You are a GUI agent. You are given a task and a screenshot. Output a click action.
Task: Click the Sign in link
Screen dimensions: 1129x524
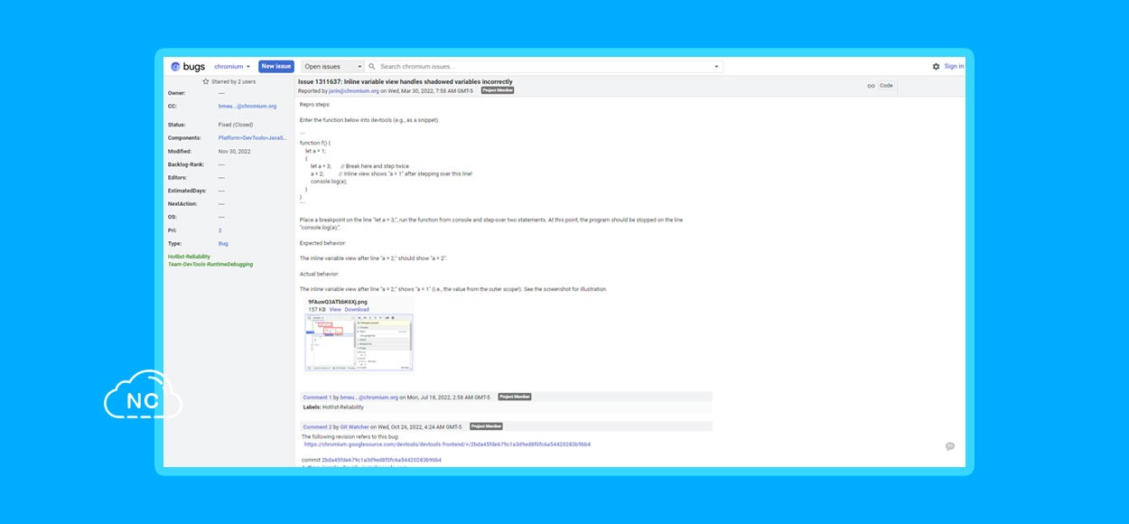(954, 66)
